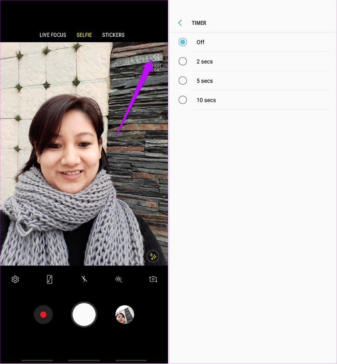
Task: Tap the full view aspect ratio icon
Action: click(x=49, y=279)
